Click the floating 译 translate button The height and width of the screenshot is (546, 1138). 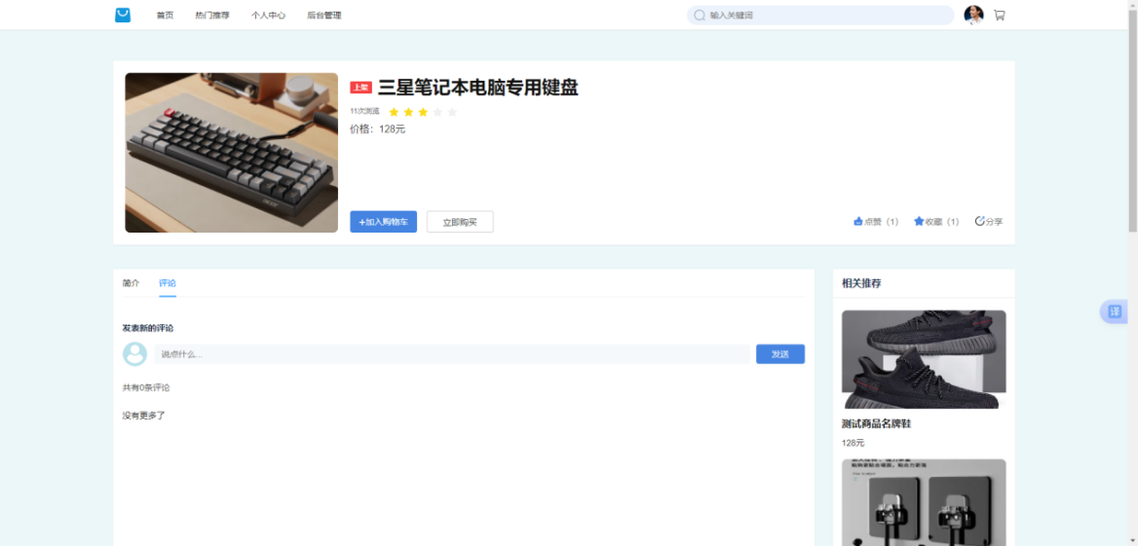point(1115,311)
